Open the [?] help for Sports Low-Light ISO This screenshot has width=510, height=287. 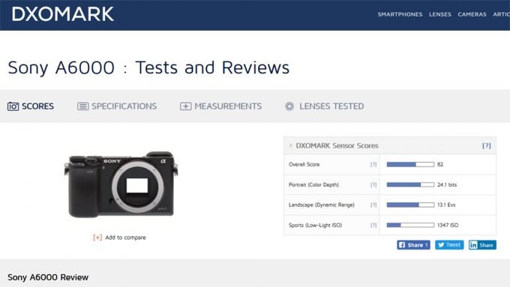click(x=373, y=225)
